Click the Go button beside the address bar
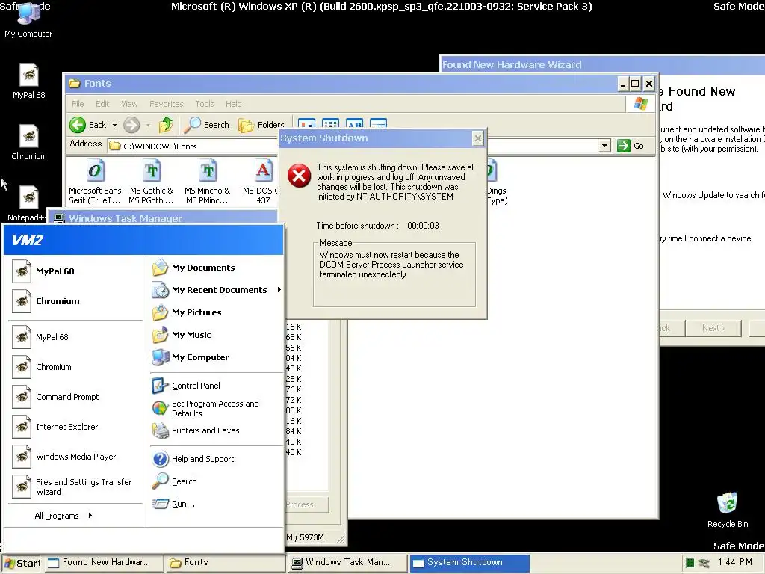This screenshot has width=765, height=574. point(631,146)
